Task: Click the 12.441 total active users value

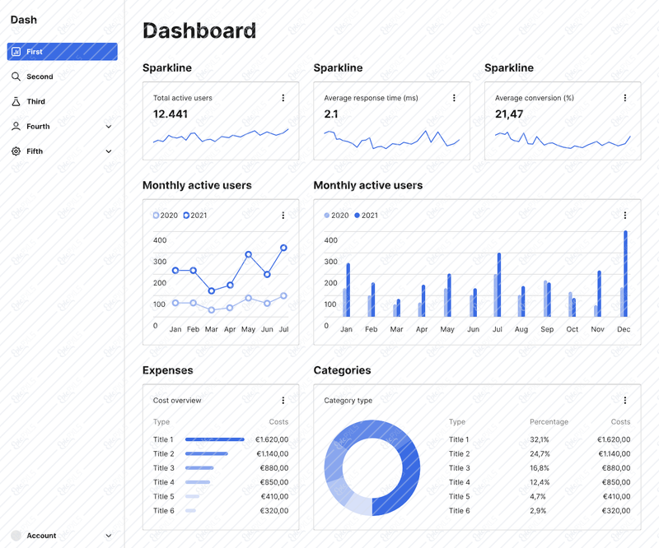Action: pos(171,114)
